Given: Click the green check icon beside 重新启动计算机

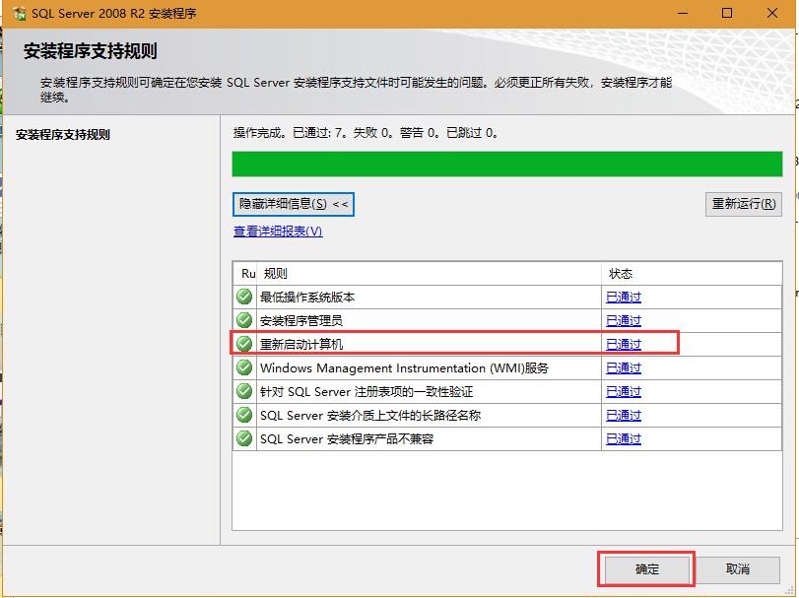Looking at the screenshot, I should click(x=244, y=344).
